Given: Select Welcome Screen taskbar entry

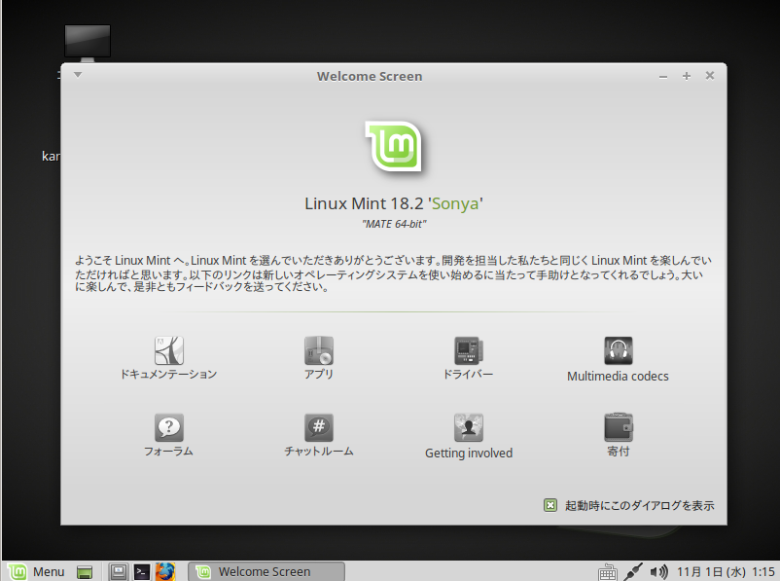Looking at the screenshot, I should pyautogui.click(x=266, y=571).
